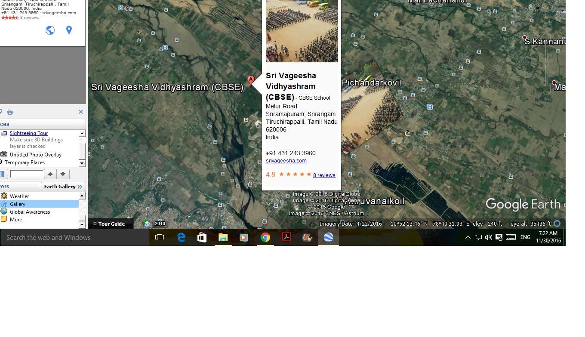Click the Sri Vageesha Vidhyashram (CBSE) map label
Screen dimensions: 585x337
click(x=167, y=87)
